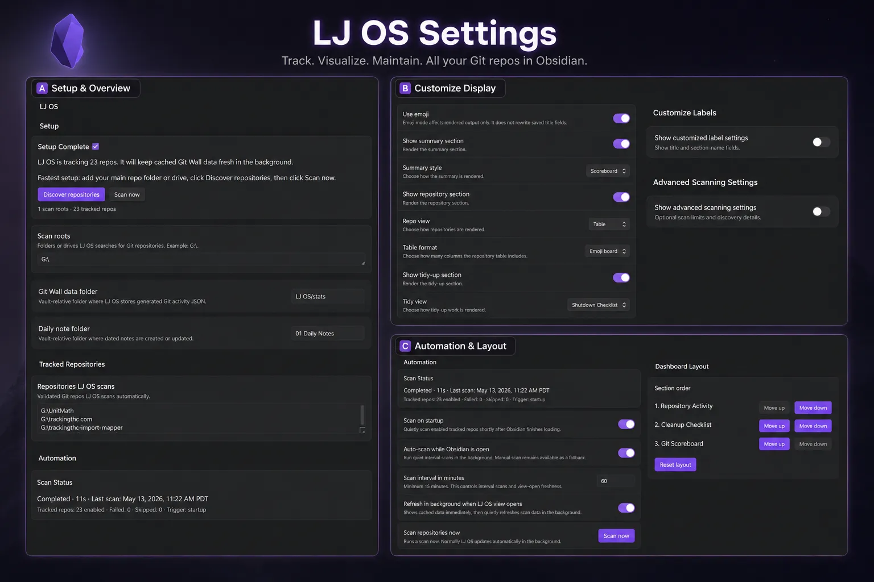Click the G:\trackingthc-import-mapper entry
Viewport: 874px width, 582px height.
81,428
